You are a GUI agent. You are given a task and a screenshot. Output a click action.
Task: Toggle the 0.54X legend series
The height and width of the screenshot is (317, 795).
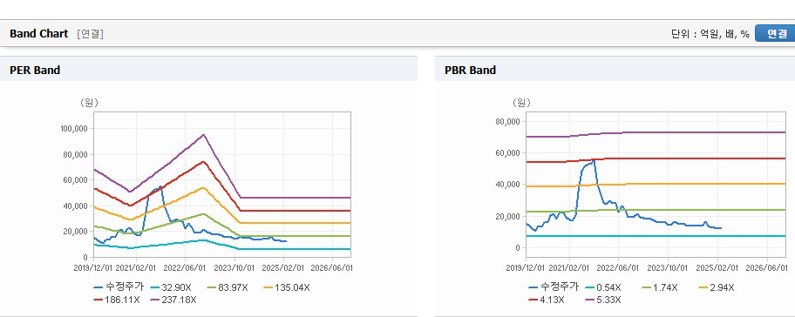click(x=603, y=287)
